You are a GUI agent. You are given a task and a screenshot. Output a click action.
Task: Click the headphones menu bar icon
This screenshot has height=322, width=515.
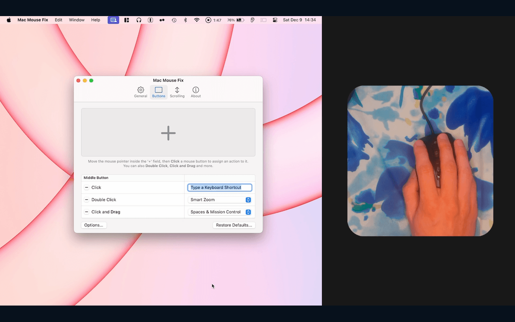(x=139, y=20)
